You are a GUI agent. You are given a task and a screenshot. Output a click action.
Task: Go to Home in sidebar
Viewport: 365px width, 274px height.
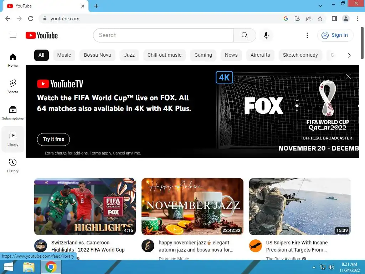[x=13, y=60]
